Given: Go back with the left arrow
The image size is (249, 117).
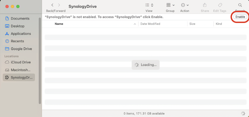Looking at the screenshot, I should pos(52,5).
